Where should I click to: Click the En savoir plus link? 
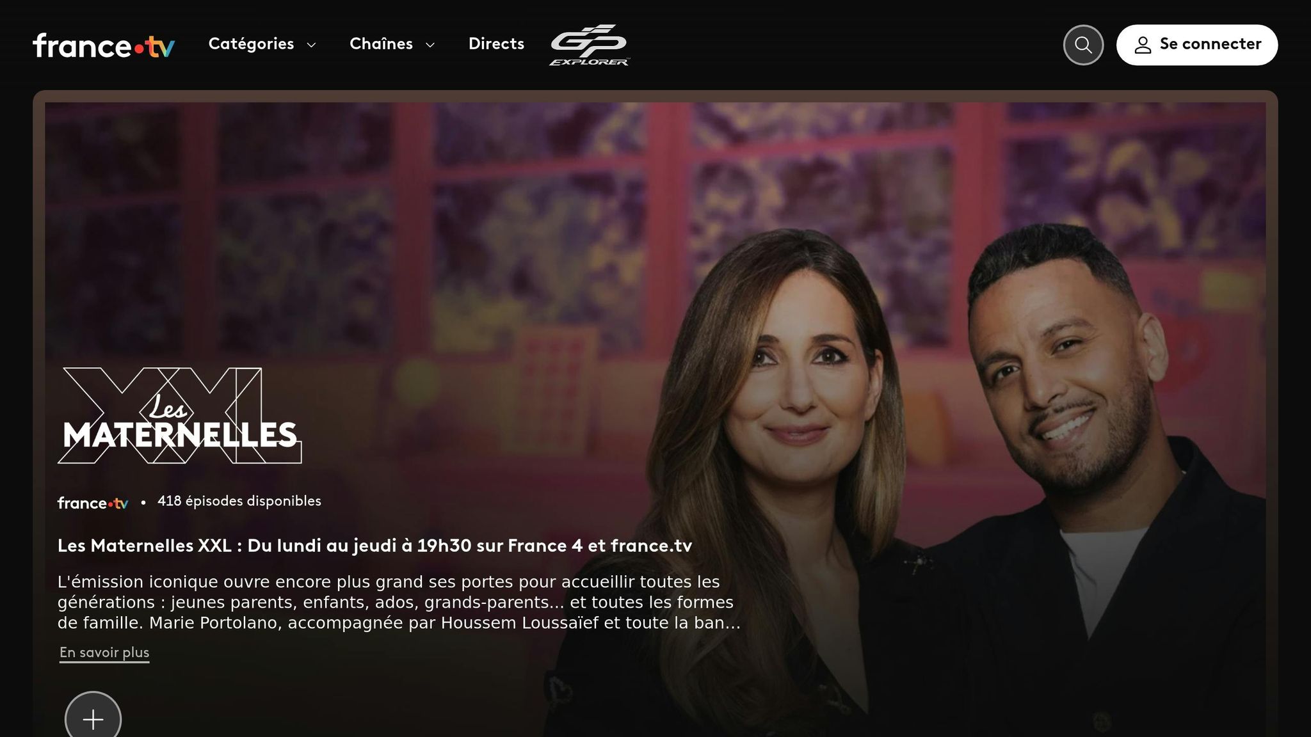[x=104, y=653]
